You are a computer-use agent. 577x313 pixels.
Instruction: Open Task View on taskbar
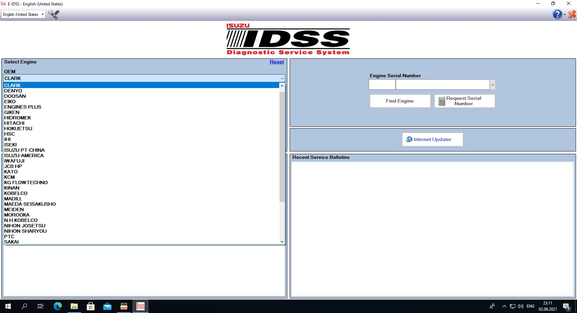41,306
